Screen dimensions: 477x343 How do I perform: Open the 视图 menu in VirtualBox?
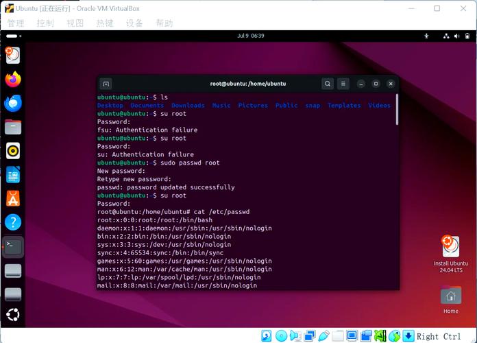point(75,23)
